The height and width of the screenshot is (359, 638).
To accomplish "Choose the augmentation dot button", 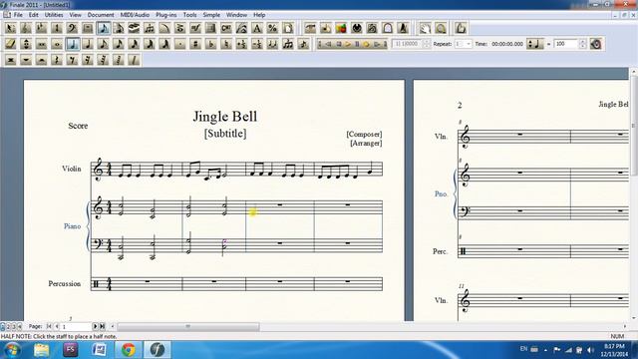I will coord(180,44).
